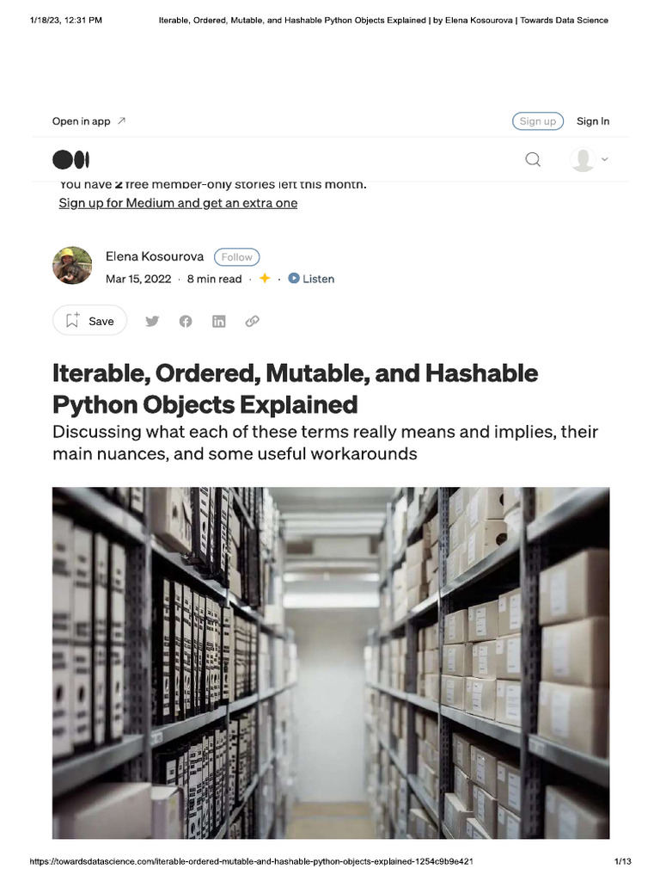The height and width of the screenshot is (881, 660).
Task: Click the profile avatar placeholder icon
Action: [583, 159]
